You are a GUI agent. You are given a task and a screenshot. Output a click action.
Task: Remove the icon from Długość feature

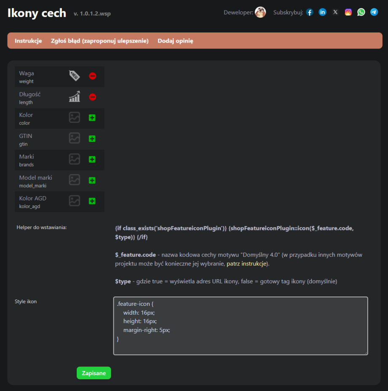(92, 97)
